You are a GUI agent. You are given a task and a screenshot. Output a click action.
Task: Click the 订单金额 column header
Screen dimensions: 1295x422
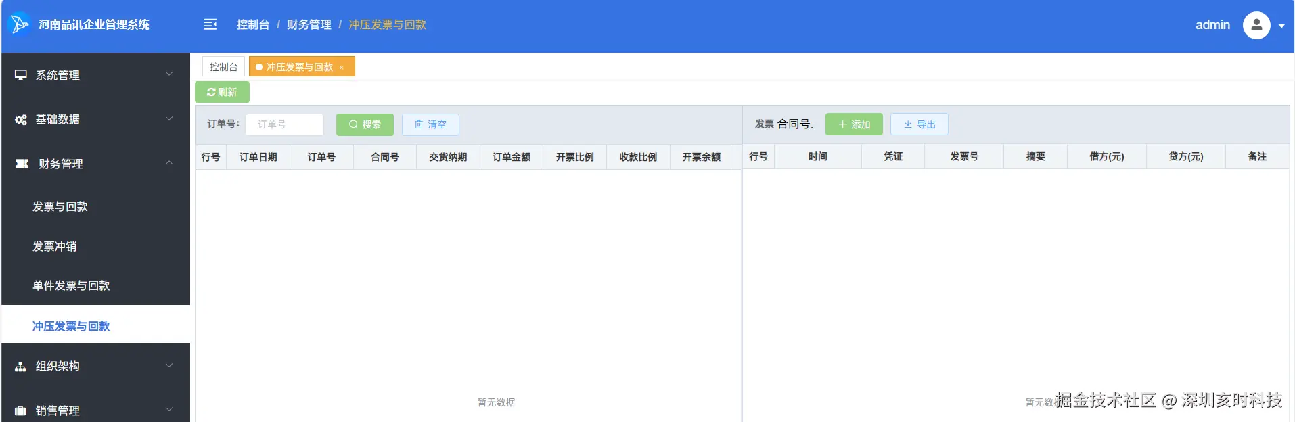click(x=512, y=157)
